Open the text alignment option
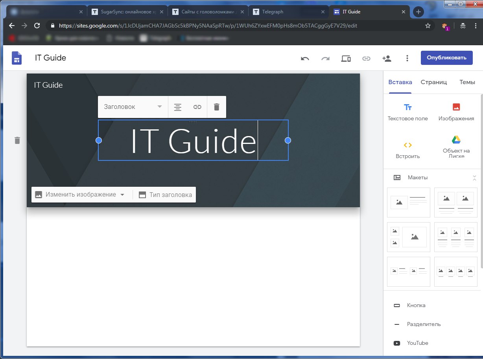Viewport: 483px width, 359px height. (x=178, y=107)
